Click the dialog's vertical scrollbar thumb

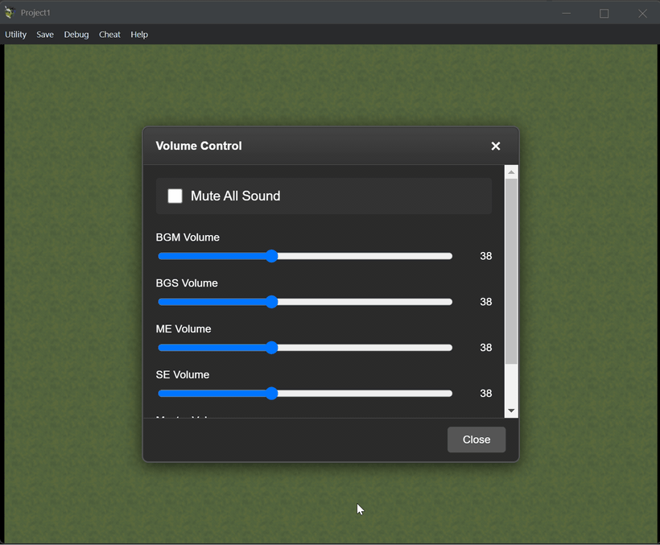[511, 270]
